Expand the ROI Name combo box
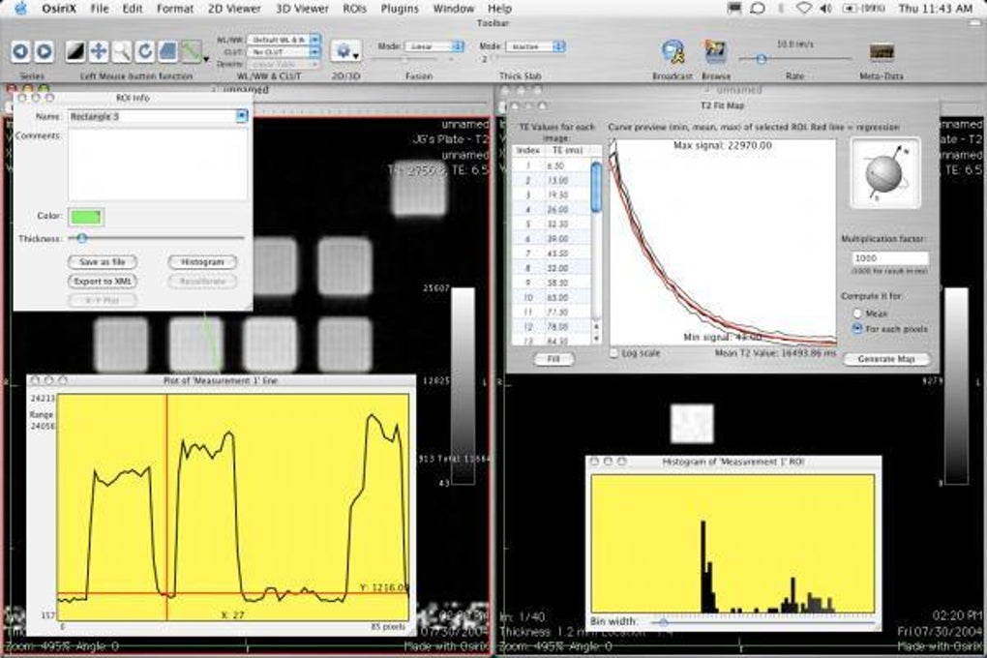The image size is (987, 658). 242,116
